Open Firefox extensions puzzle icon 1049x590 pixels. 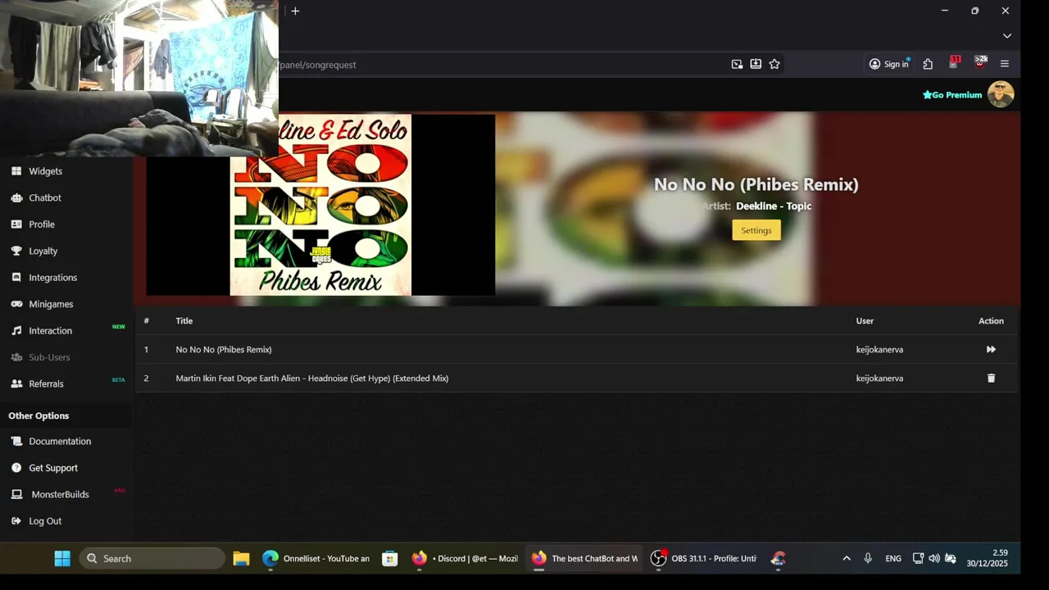click(928, 64)
